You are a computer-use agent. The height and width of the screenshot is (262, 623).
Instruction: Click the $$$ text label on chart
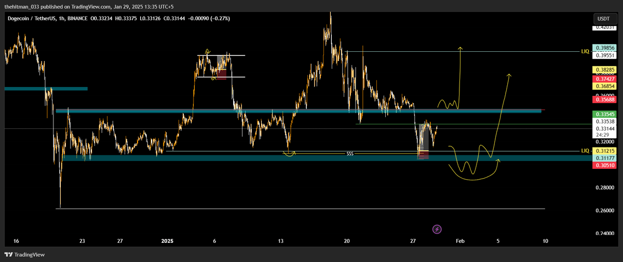coord(350,154)
